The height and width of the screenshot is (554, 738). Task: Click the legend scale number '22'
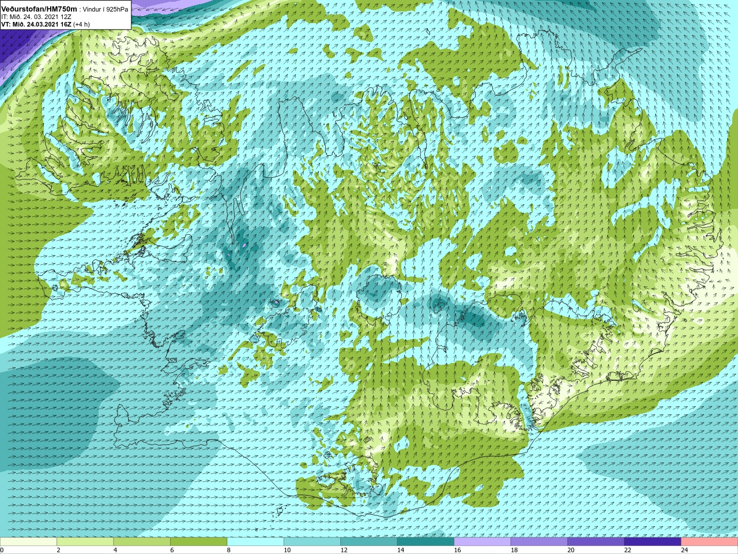tap(627, 551)
